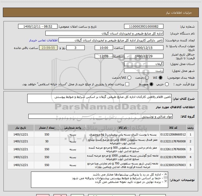Click the remaining time countdown 23:59:55
The height and width of the screenshot is (196, 202).
point(48,48)
